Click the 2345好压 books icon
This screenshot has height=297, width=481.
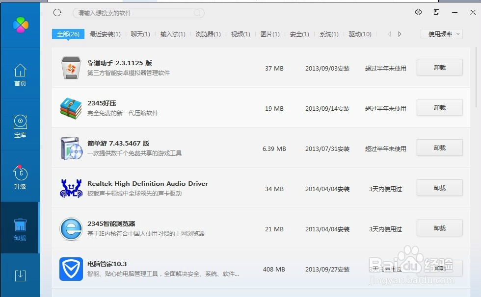71,108
